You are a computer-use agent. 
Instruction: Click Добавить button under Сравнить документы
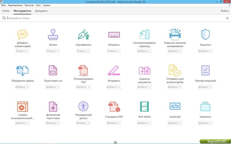pyautogui.click(x=142, y=87)
